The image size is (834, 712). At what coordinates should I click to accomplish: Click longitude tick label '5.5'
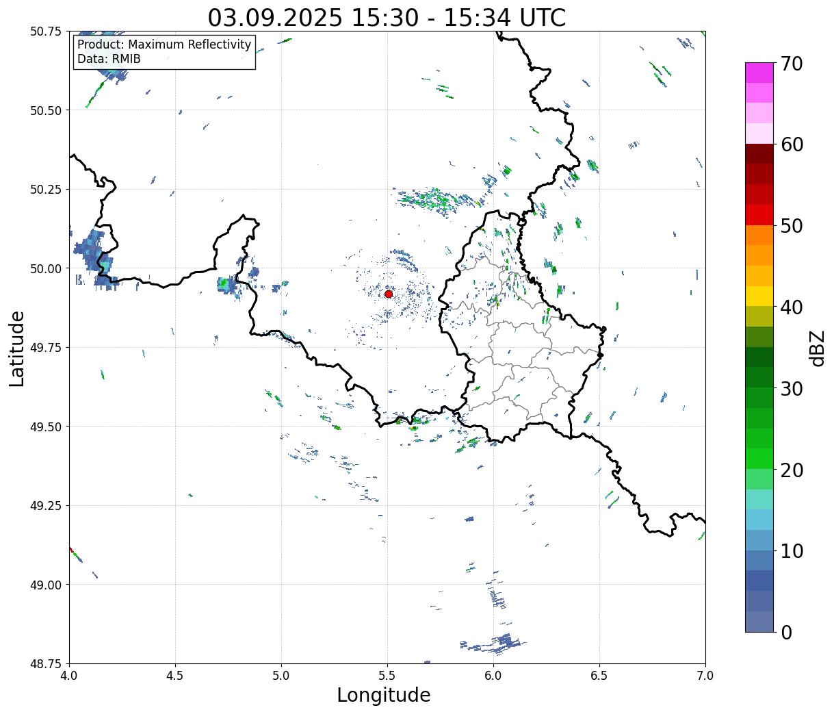[x=387, y=676]
